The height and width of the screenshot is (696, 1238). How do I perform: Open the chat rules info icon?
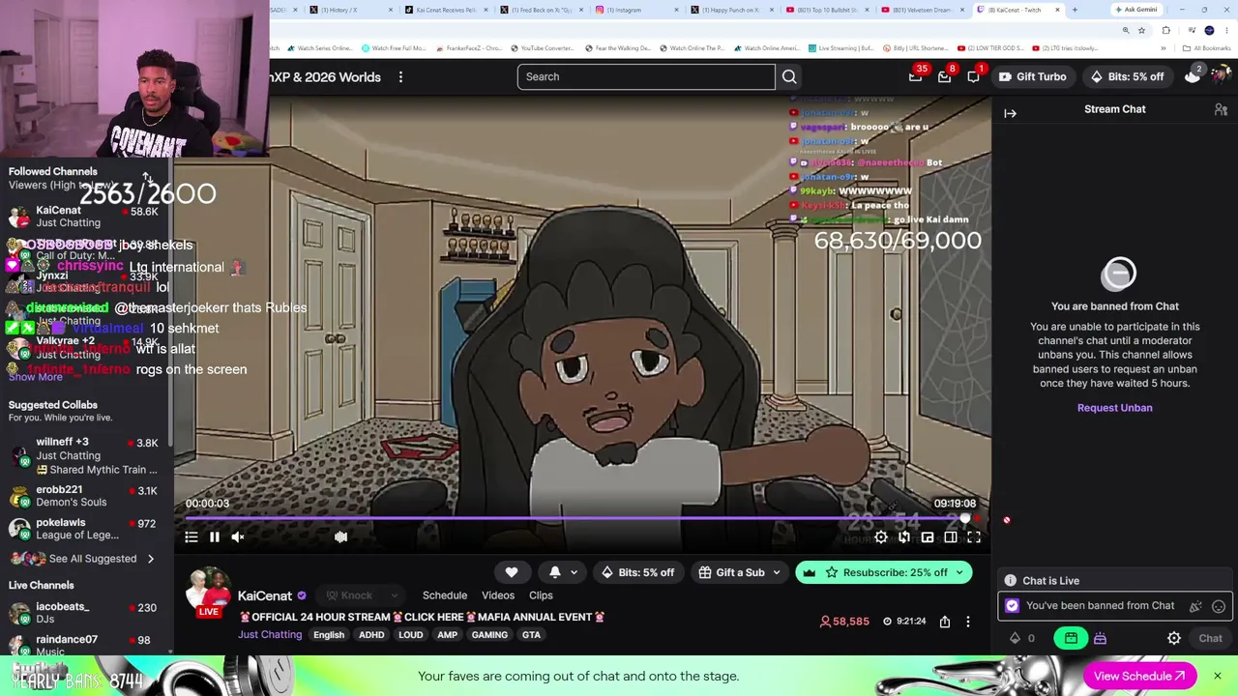tap(1011, 581)
